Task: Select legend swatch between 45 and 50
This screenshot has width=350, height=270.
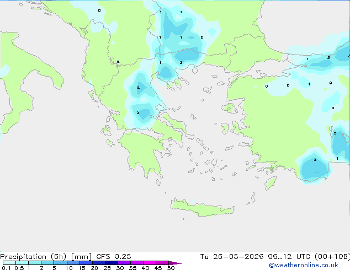Action: tap(162, 263)
